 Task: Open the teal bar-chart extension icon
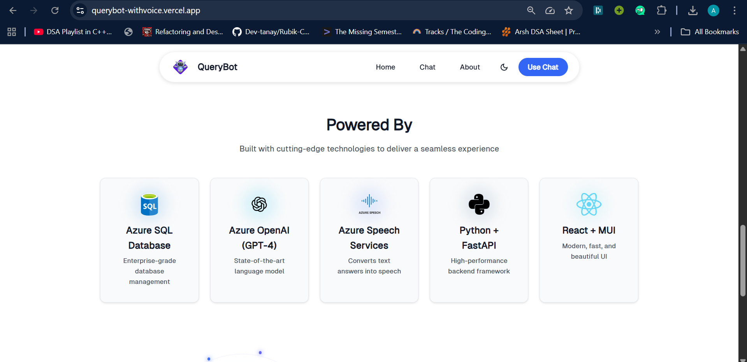tap(598, 10)
